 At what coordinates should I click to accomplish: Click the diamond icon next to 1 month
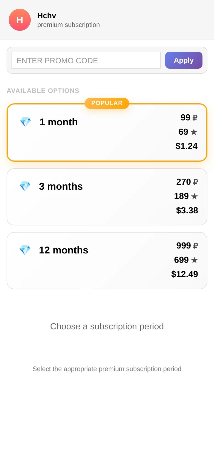click(x=25, y=122)
